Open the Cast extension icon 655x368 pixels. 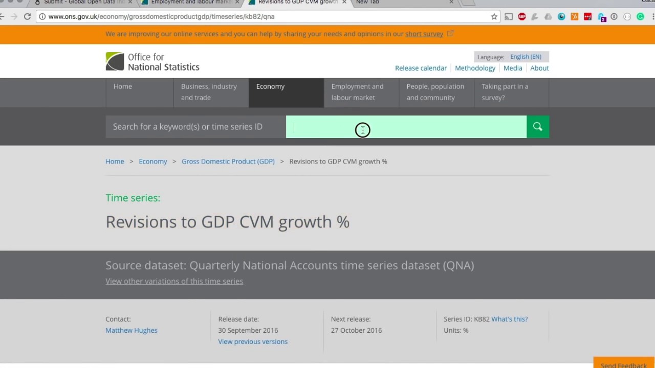click(509, 16)
